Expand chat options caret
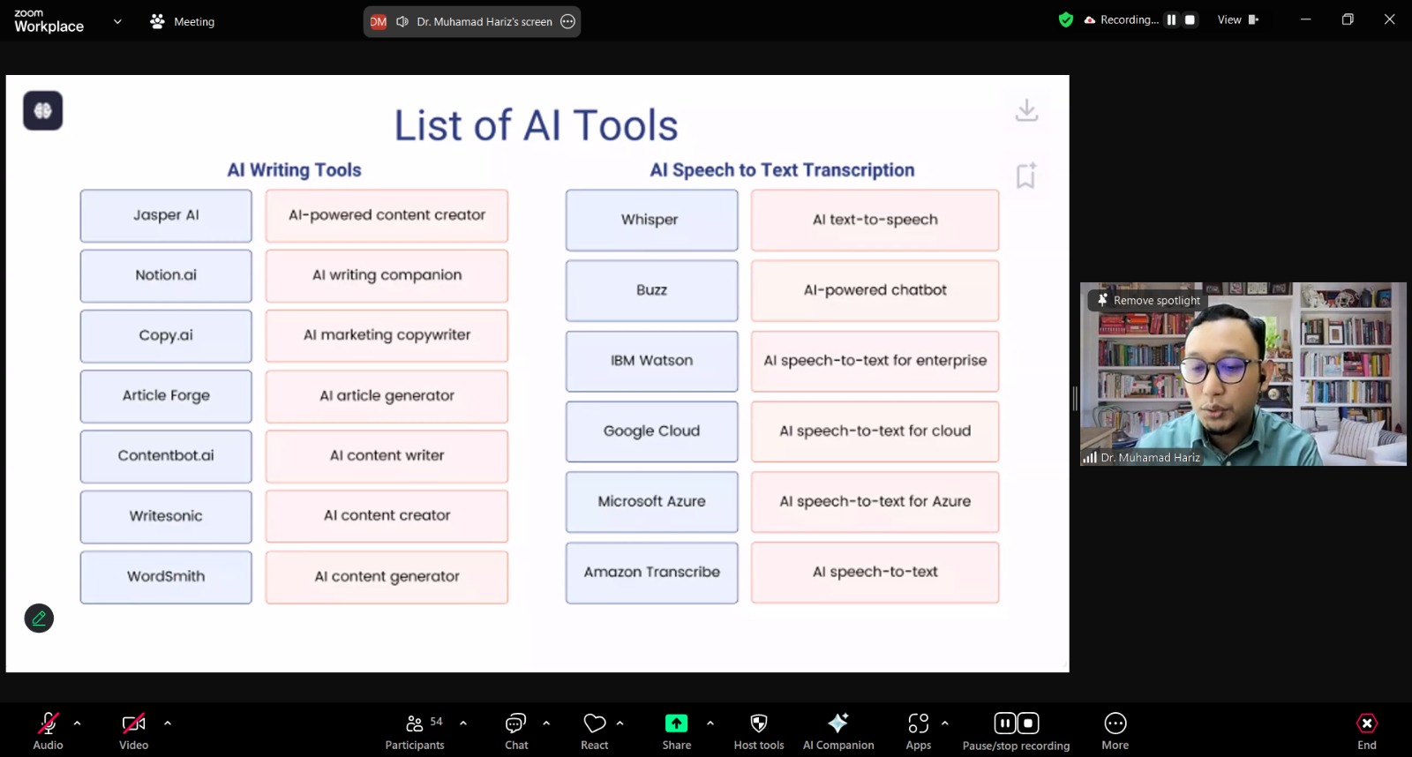Screen dimensions: 1412x757 pos(546,723)
